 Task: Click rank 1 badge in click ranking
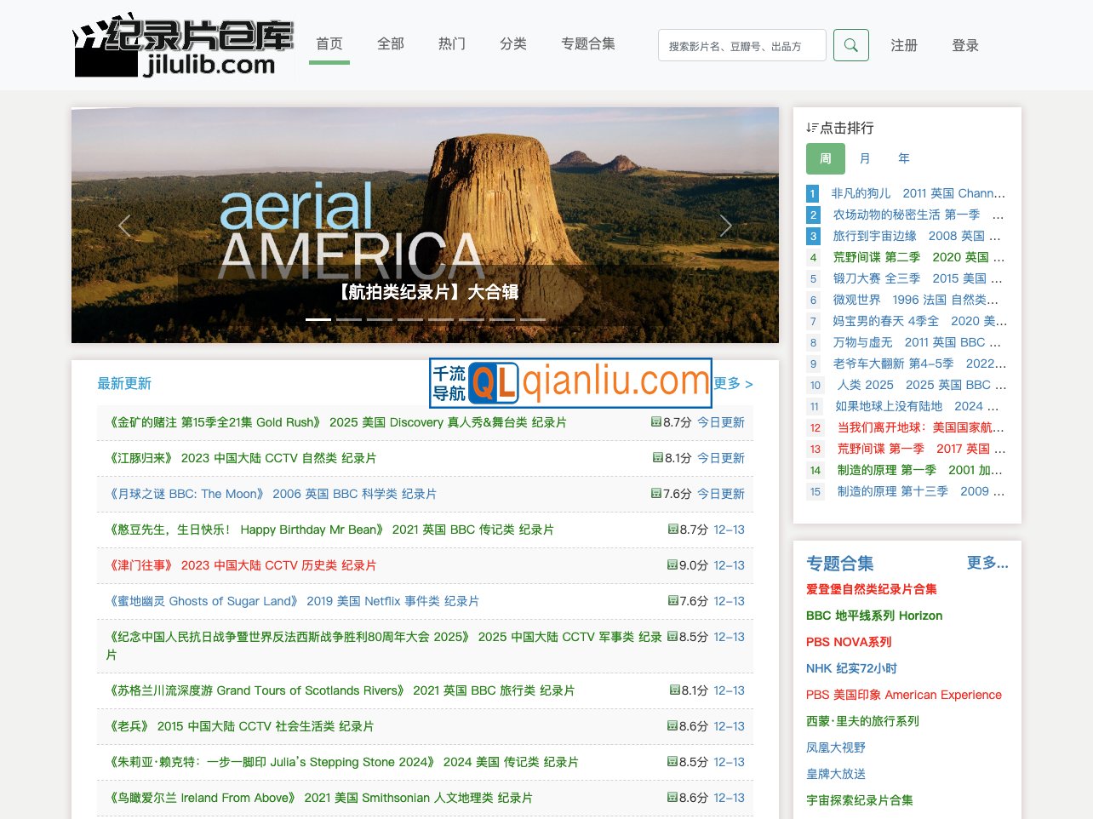click(813, 193)
